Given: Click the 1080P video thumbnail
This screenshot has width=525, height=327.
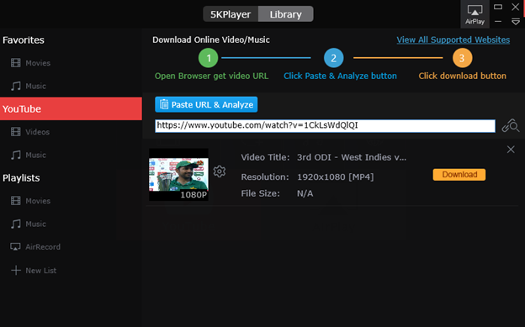Looking at the screenshot, I should click(178, 175).
